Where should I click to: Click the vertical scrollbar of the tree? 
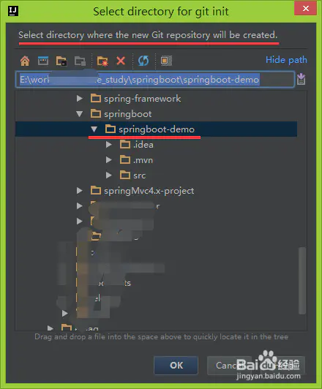pos(302,280)
